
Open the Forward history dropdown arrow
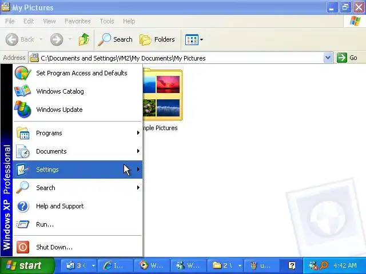click(70, 39)
